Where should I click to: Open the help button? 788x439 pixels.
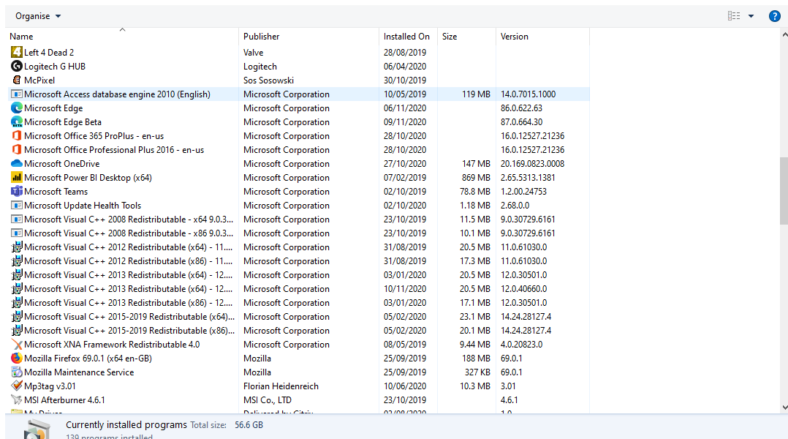click(x=774, y=16)
